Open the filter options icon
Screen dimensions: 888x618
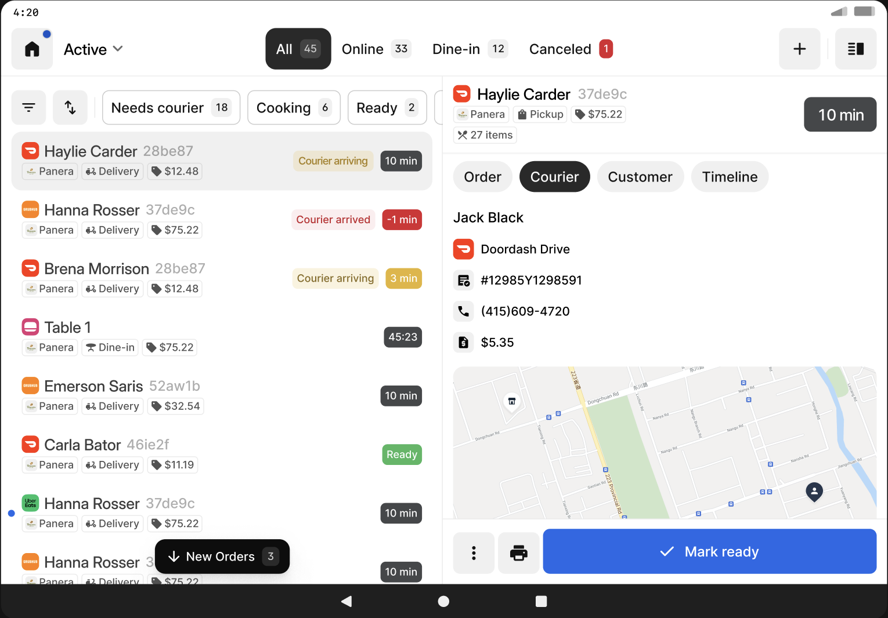tap(28, 107)
